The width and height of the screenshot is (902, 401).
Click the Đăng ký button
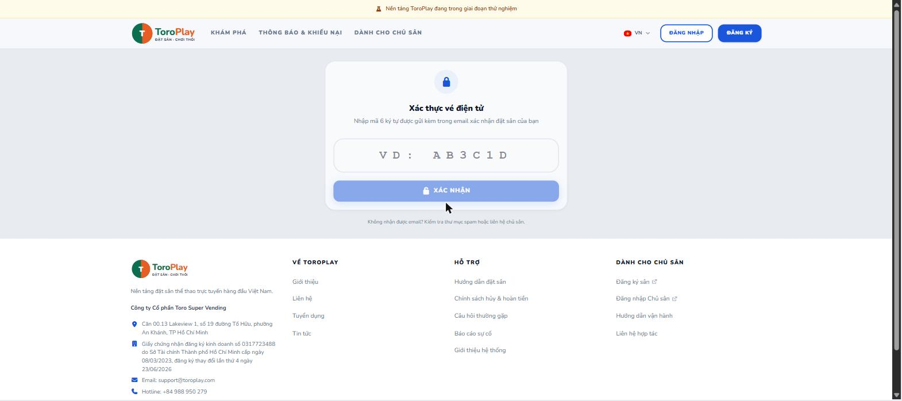739,33
